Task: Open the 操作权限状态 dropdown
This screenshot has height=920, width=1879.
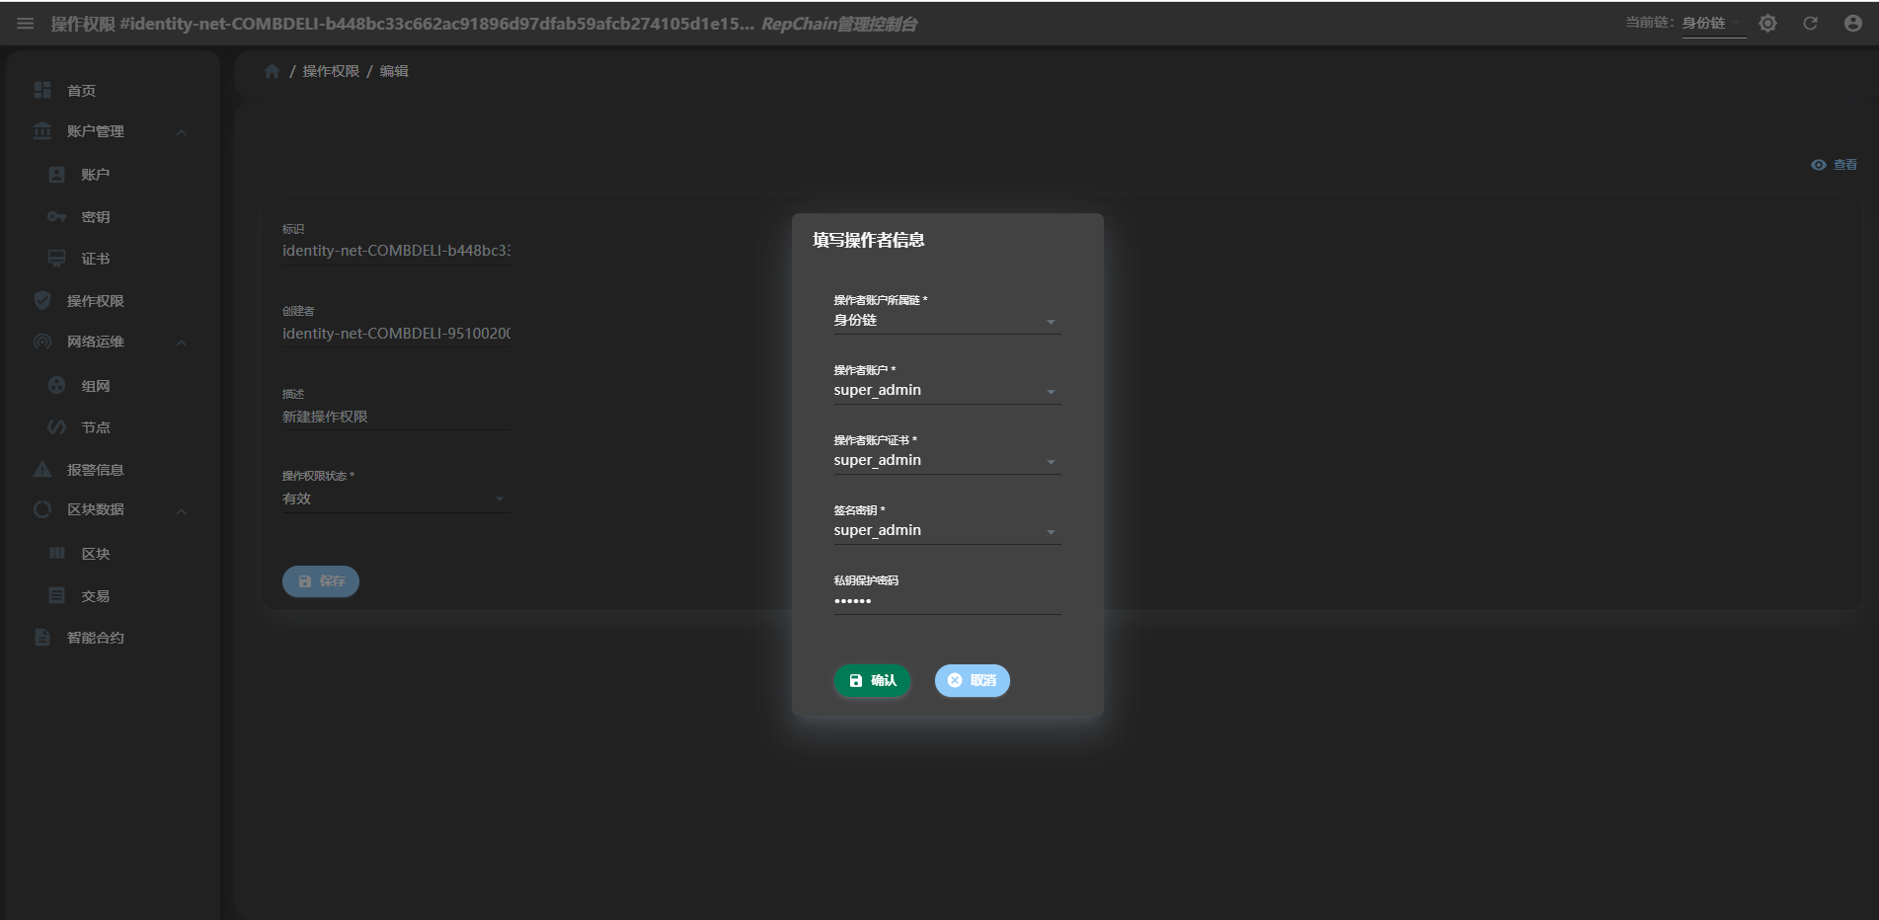Action: point(396,499)
